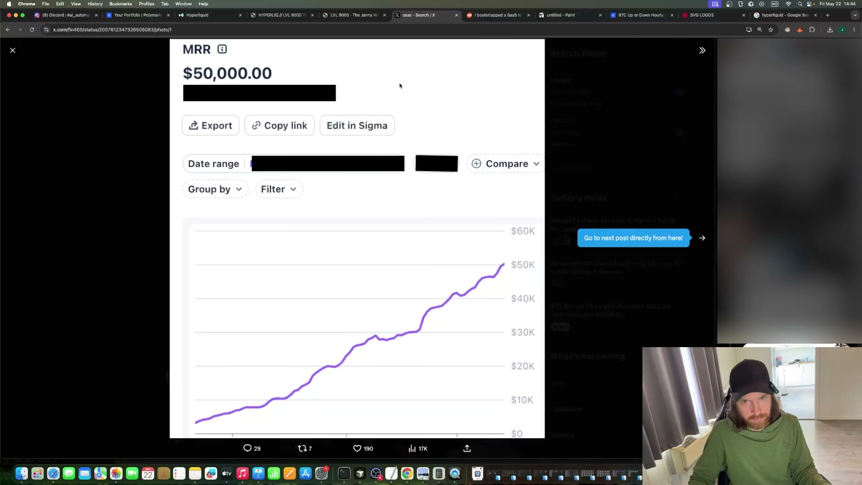
Task: Close the photo viewer with the X icon
Action: [x=13, y=50]
